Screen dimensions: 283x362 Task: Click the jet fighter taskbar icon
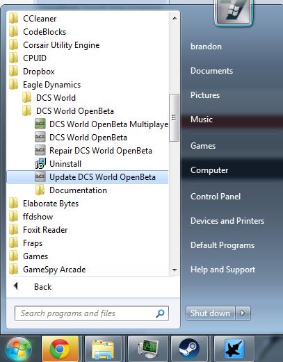click(234, 349)
